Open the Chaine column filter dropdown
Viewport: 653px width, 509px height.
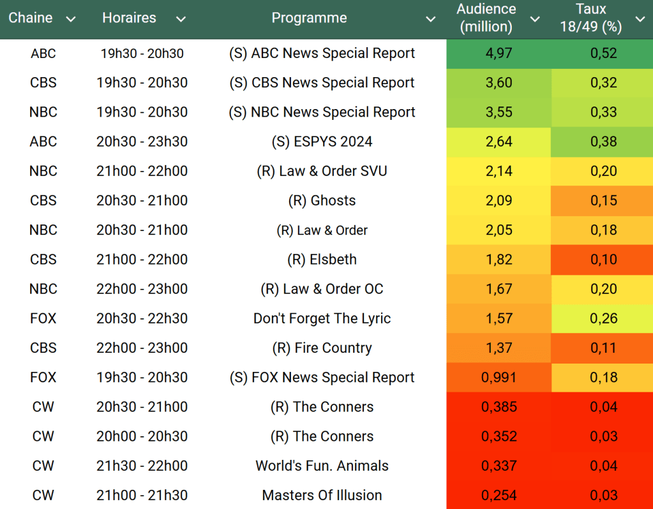[x=71, y=19]
